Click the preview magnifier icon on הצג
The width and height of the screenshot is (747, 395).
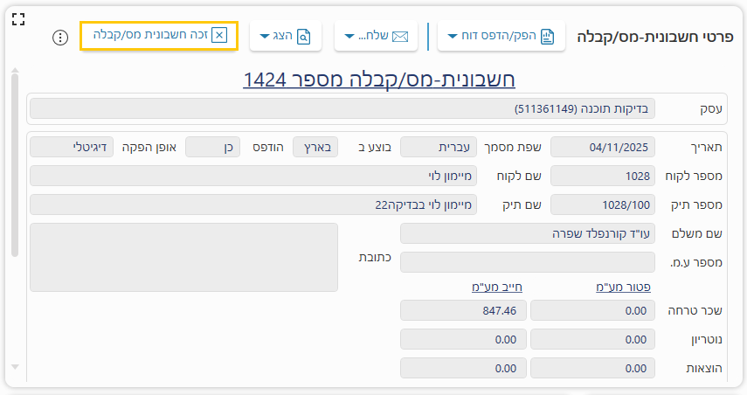[304, 37]
